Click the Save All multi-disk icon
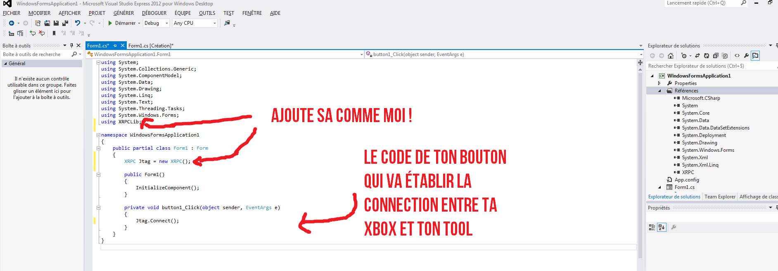The height and width of the screenshot is (271, 778). [x=65, y=23]
